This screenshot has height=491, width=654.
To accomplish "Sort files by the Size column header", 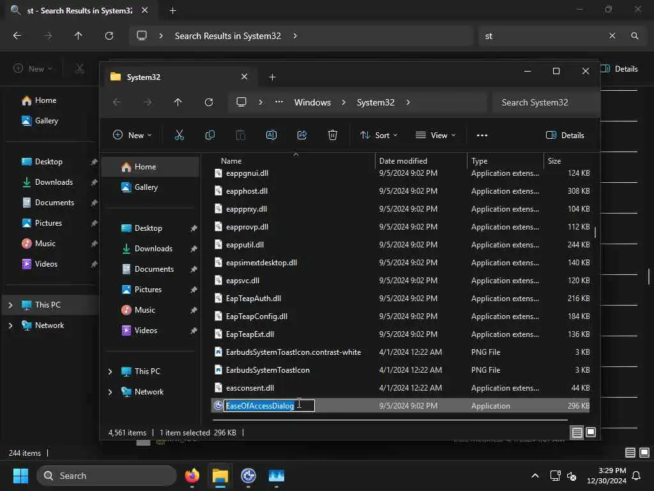I will (554, 160).
